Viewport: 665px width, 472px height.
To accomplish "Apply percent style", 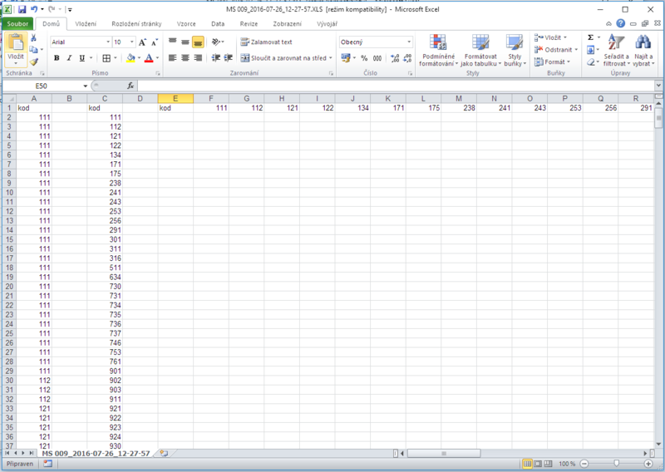I will tap(364, 58).
